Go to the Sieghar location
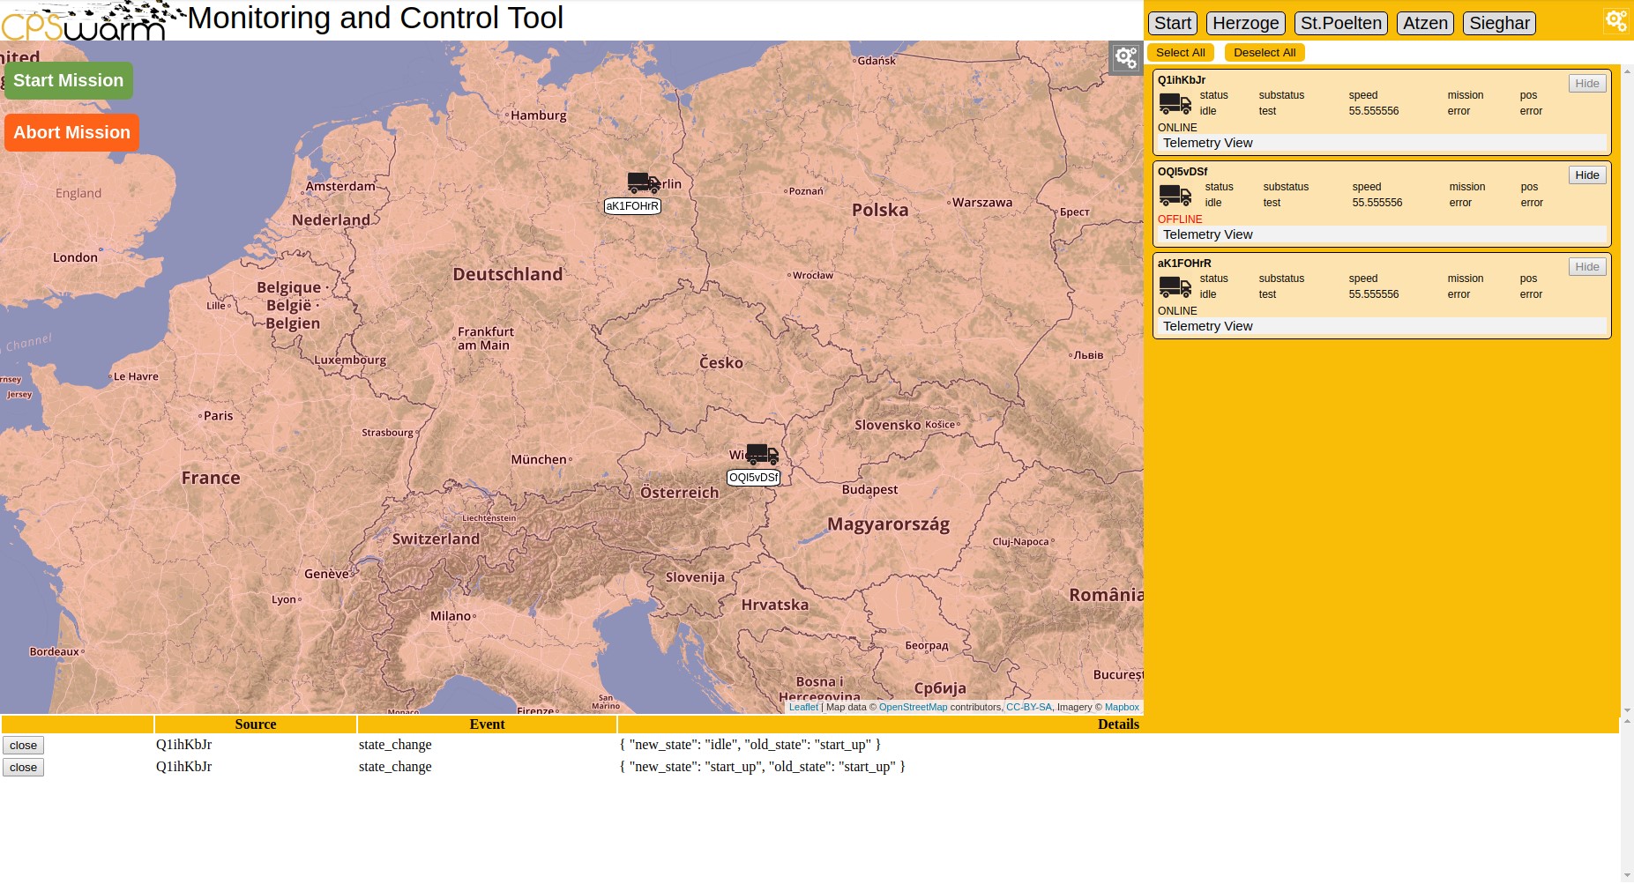The height and width of the screenshot is (884, 1634). [1499, 24]
